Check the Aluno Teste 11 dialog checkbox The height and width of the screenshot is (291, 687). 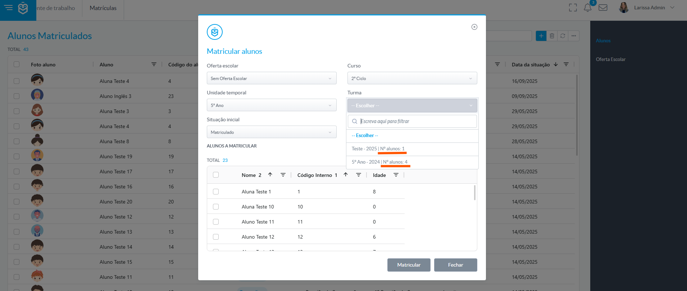click(x=216, y=222)
